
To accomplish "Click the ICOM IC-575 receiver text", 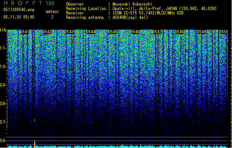I will [148, 13].
